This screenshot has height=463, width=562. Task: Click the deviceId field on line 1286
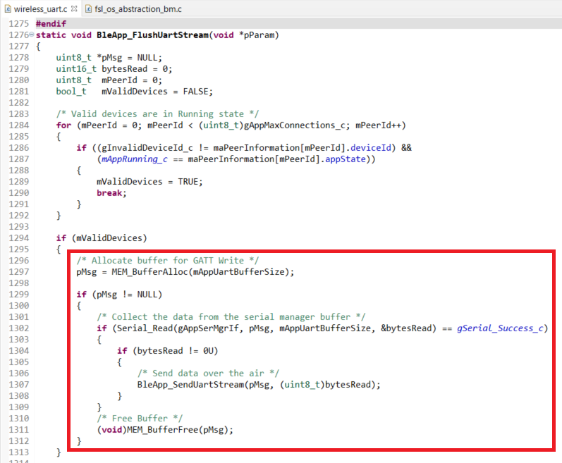point(371,148)
